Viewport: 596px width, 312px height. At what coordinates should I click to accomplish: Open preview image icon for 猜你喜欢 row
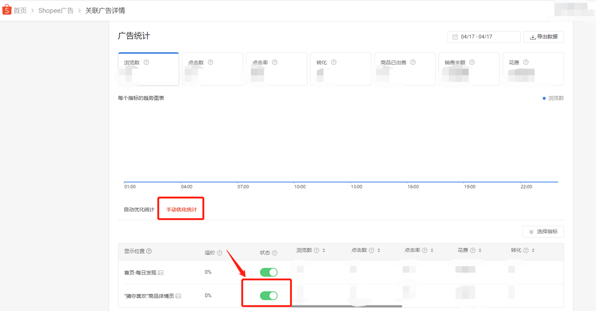tap(178, 296)
